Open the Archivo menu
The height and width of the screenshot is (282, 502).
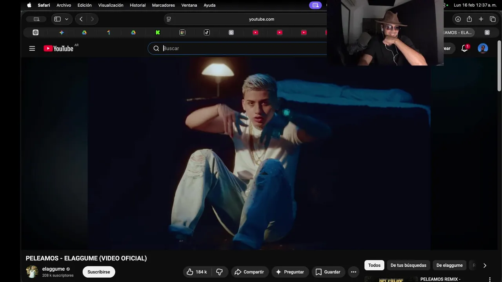coord(64,5)
